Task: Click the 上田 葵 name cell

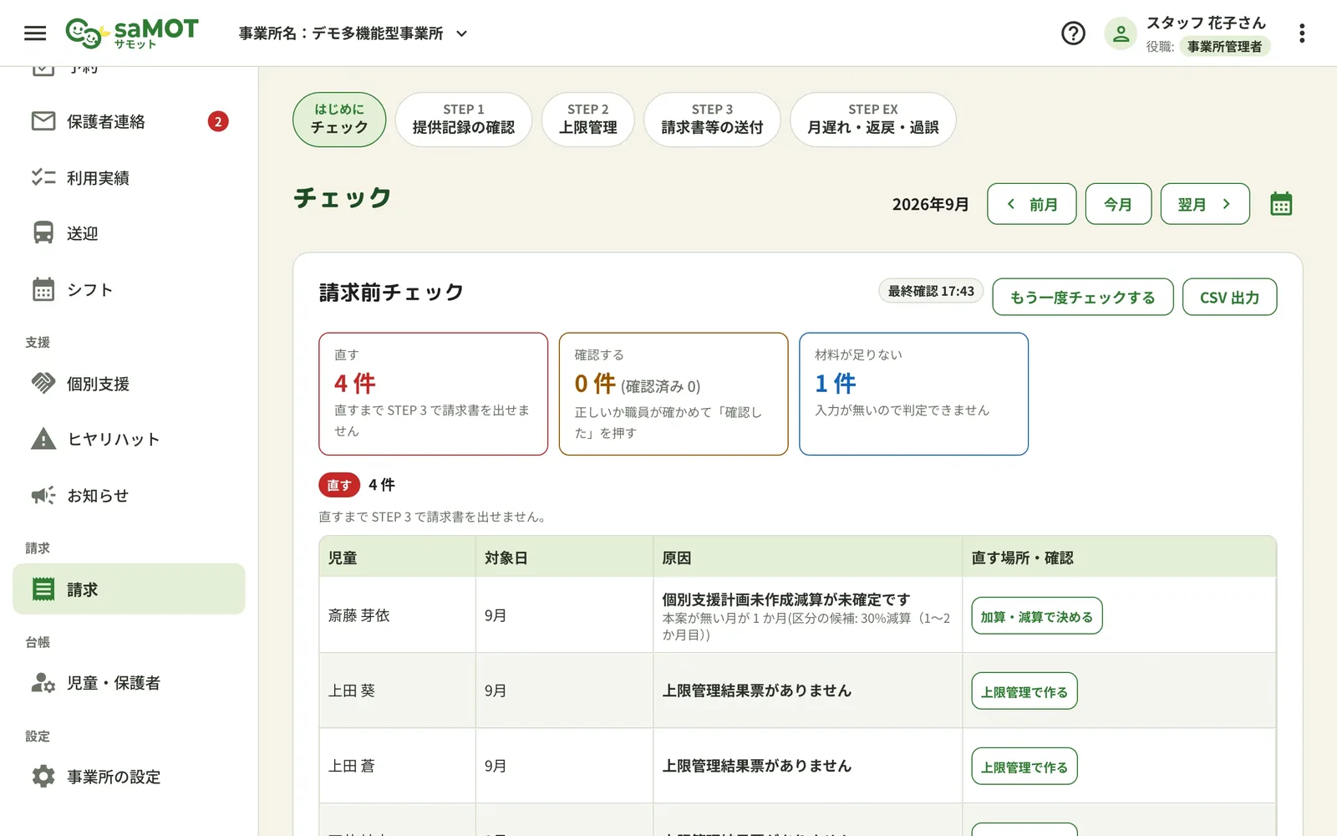Action: click(x=397, y=691)
